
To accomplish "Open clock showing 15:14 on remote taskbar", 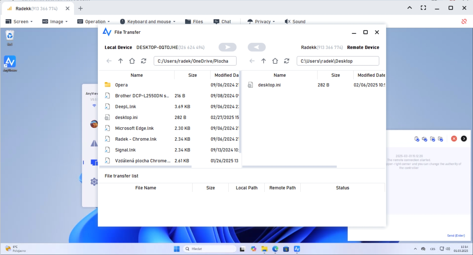I will coord(461,249).
